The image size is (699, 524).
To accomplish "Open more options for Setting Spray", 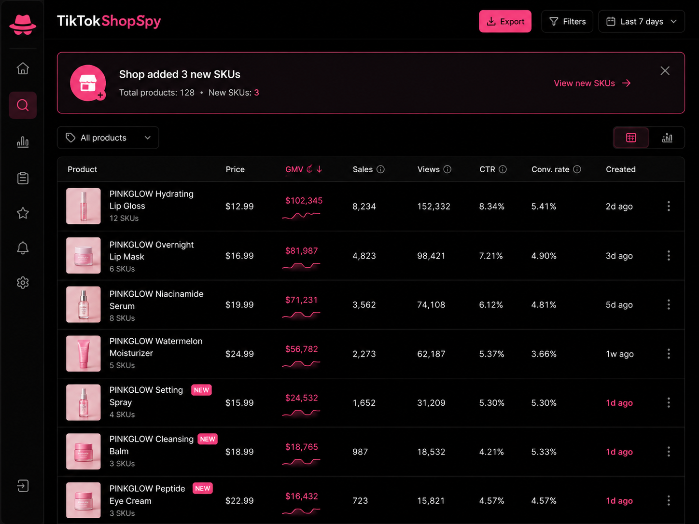I will (669, 402).
